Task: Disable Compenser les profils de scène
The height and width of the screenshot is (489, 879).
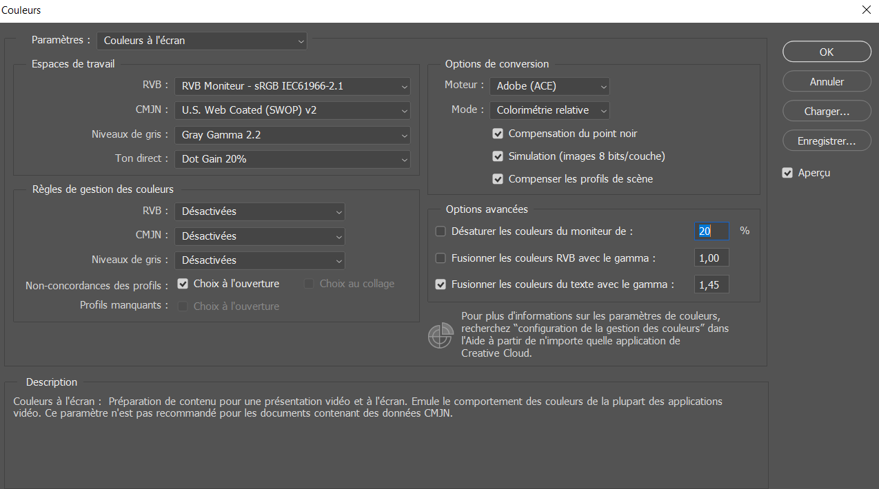Action: coord(498,179)
